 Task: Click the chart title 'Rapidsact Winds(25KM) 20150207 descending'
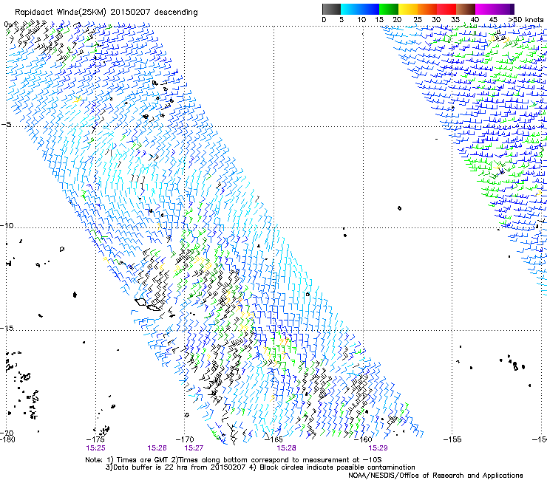(106, 13)
